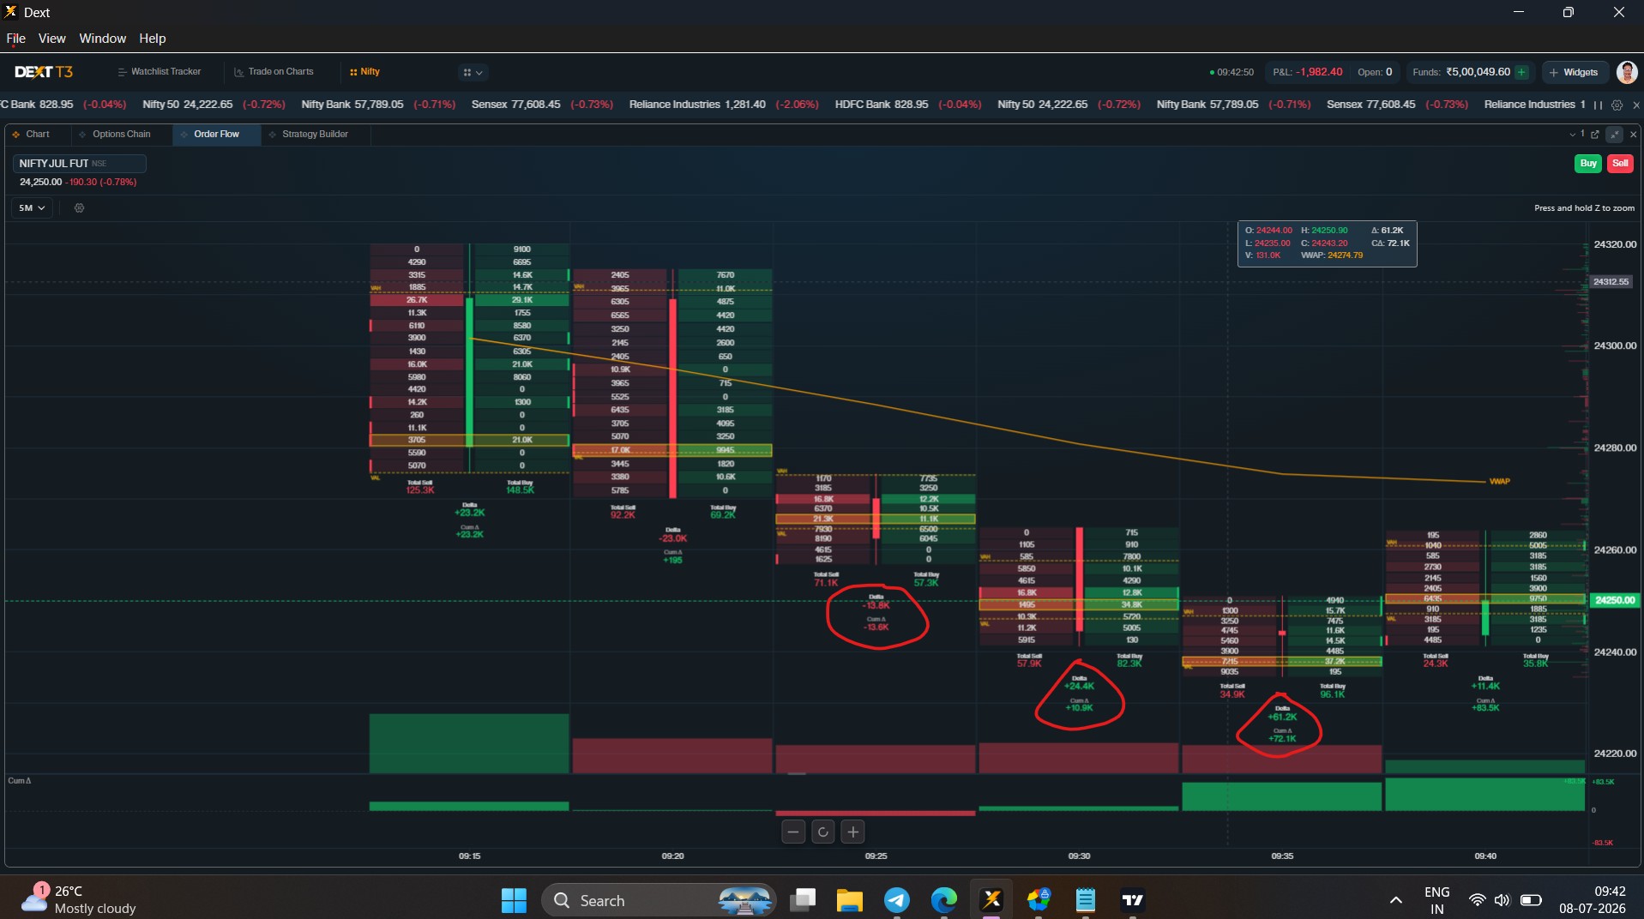Click the NIFTY JUL FUT symbol selector
The height and width of the screenshot is (919, 1644).
click(79, 164)
